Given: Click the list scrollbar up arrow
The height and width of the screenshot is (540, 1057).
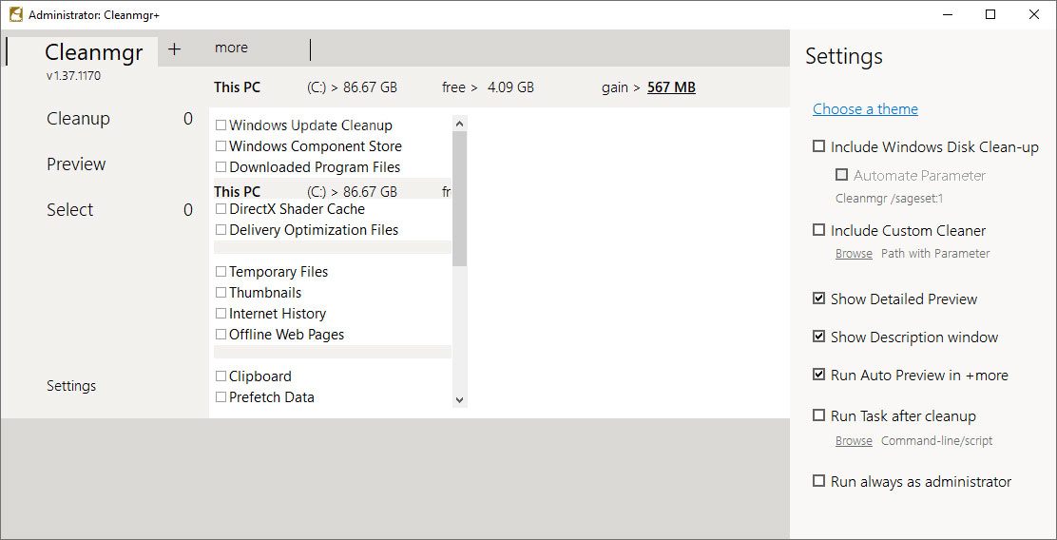Looking at the screenshot, I should click(x=460, y=124).
